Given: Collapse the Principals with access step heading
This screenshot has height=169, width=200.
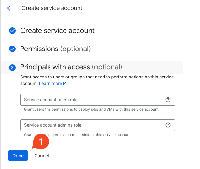Looking at the screenshot, I should tap(71, 67).
